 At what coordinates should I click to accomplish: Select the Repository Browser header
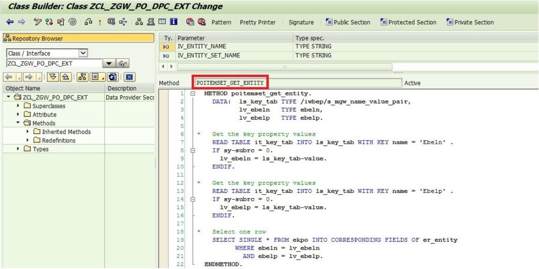[78, 38]
